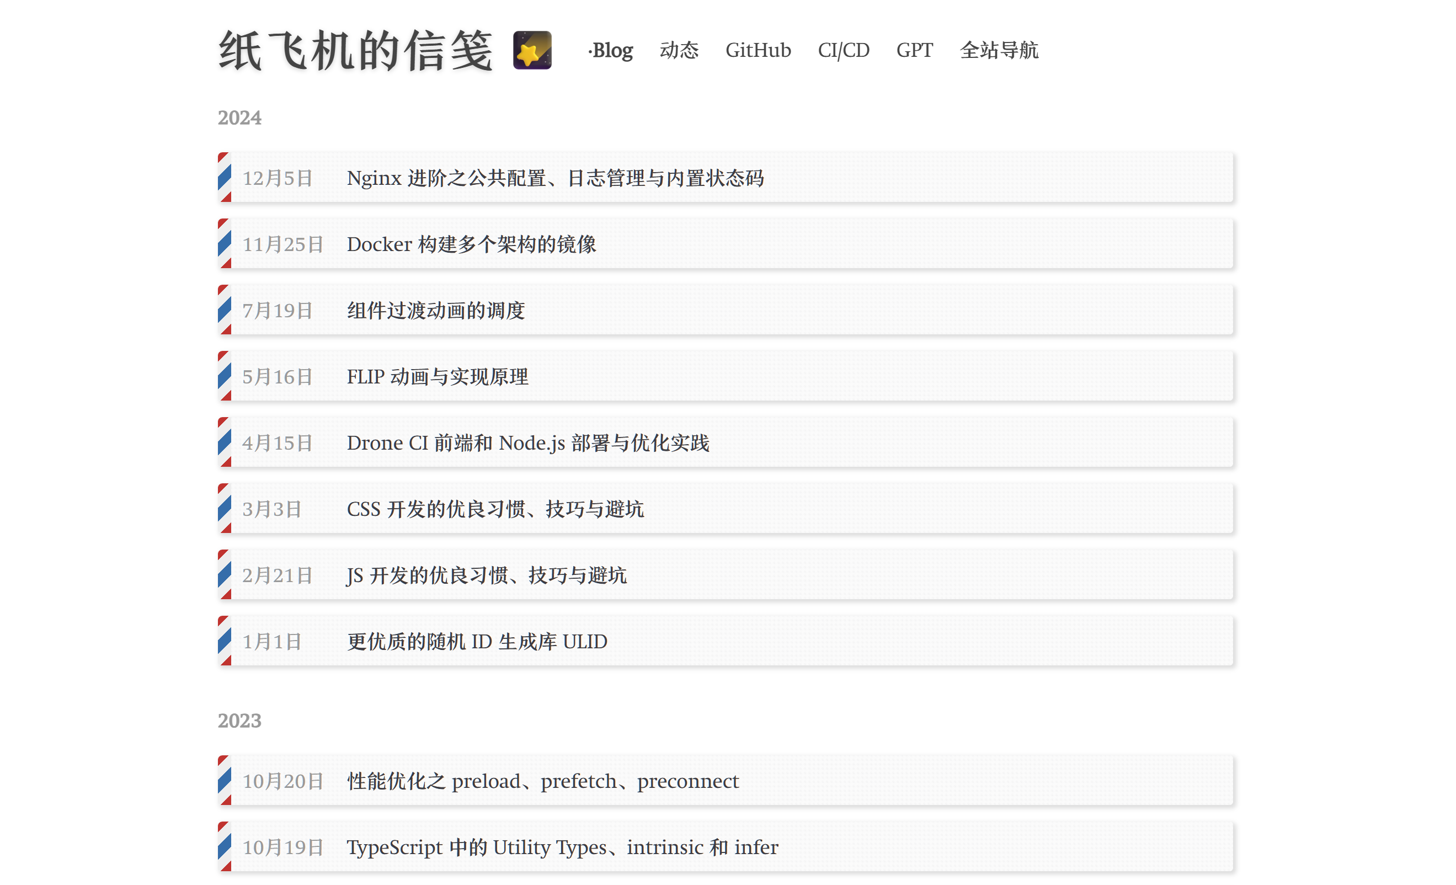Image resolution: width=1456 pixels, height=885 pixels.
Task: Open 全站导航 site navigation
Action: click(x=999, y=50)
